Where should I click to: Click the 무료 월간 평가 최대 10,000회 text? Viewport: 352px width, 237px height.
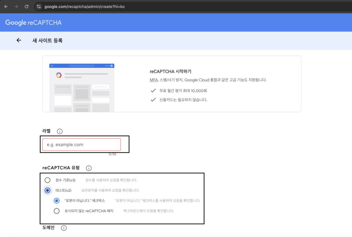pos(183,91)
